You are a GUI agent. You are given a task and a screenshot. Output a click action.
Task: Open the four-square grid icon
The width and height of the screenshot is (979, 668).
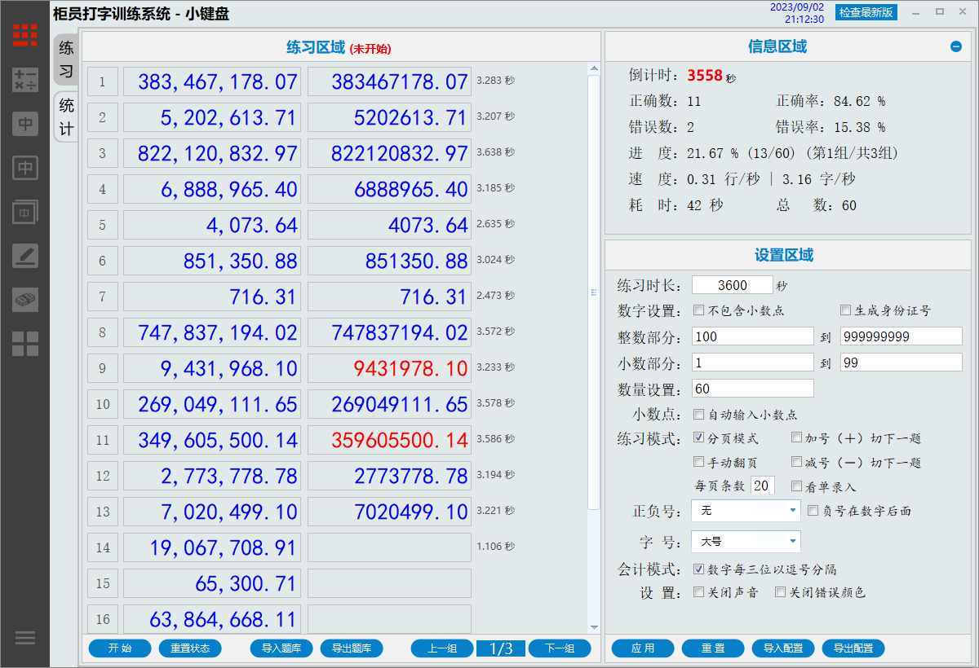(25, 344)
